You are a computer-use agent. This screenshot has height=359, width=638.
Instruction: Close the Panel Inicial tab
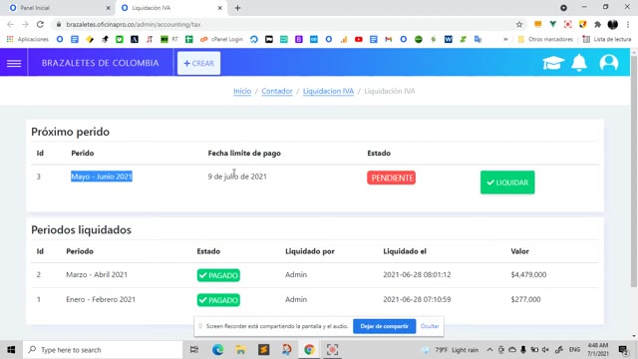coord(108,8)
